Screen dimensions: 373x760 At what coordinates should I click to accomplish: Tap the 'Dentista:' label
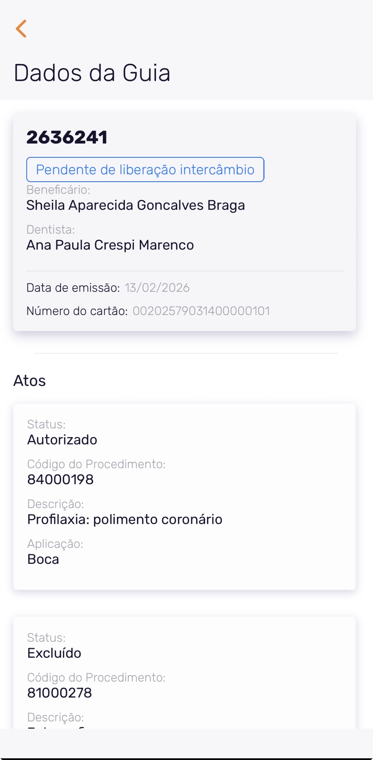[x=51, y=230]
